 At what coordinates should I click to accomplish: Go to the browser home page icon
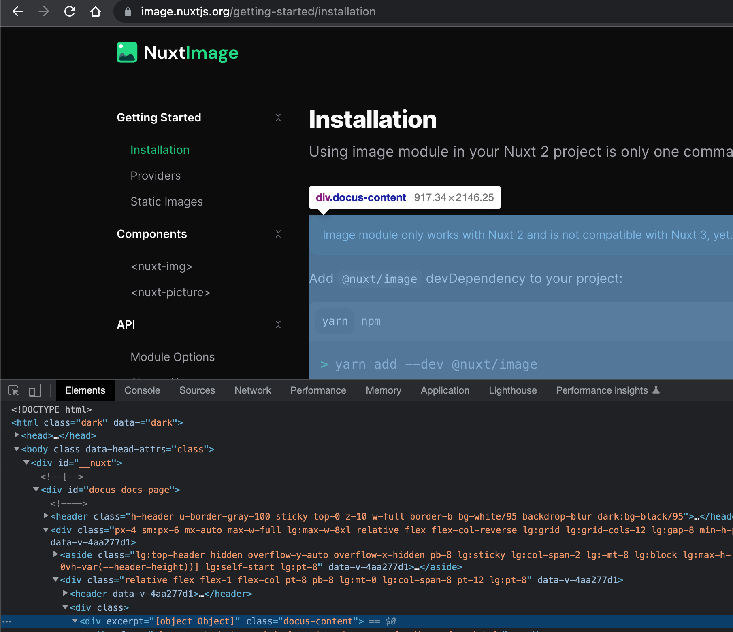96,11
